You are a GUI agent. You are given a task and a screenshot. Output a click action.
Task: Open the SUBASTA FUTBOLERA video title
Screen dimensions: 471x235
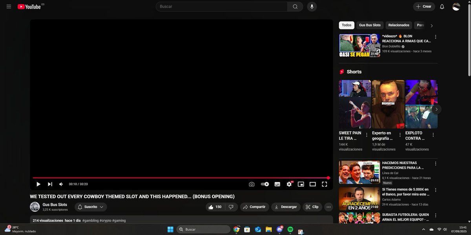click(405, 217)
